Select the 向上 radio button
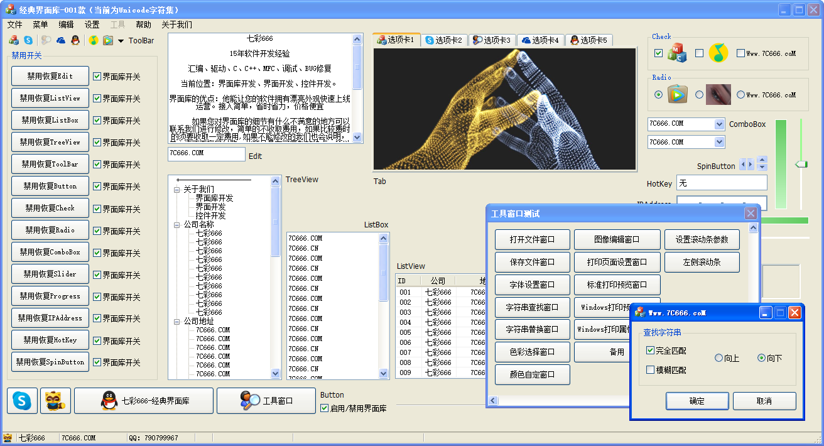Image resolution: width=824 pixels, height=446 pixels. pyautogui.click(x=719, y=358)
